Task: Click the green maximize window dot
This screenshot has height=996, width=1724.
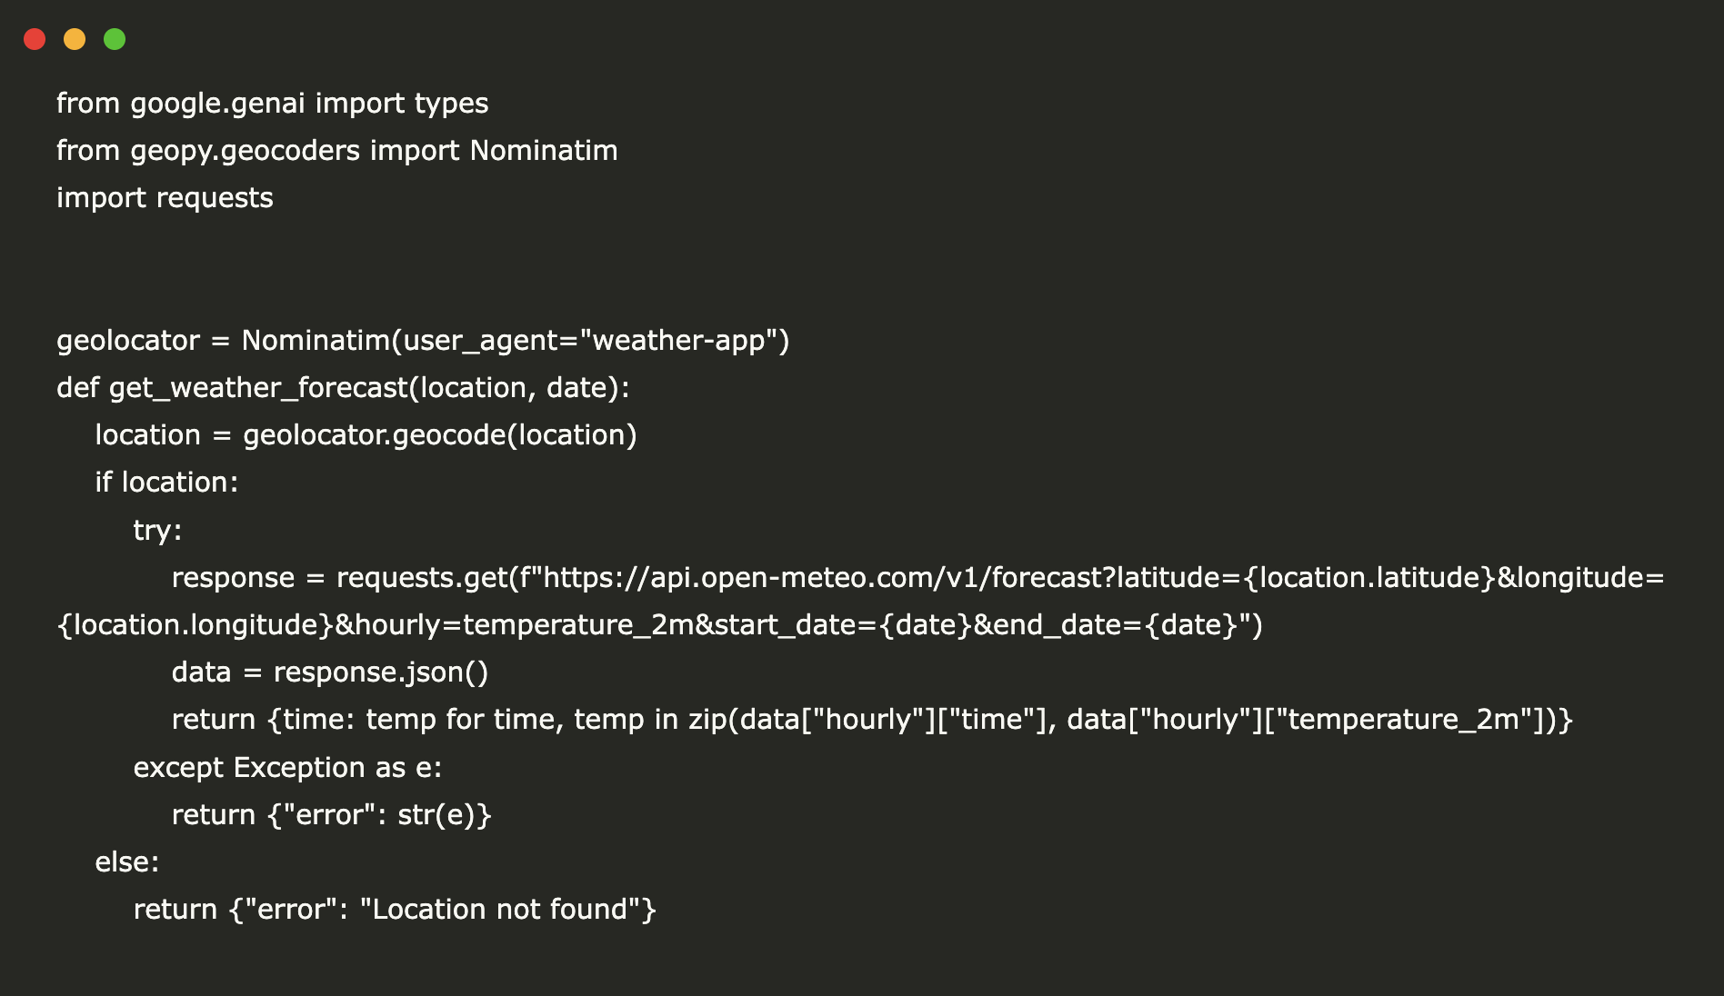Action: tap(115, 39)
